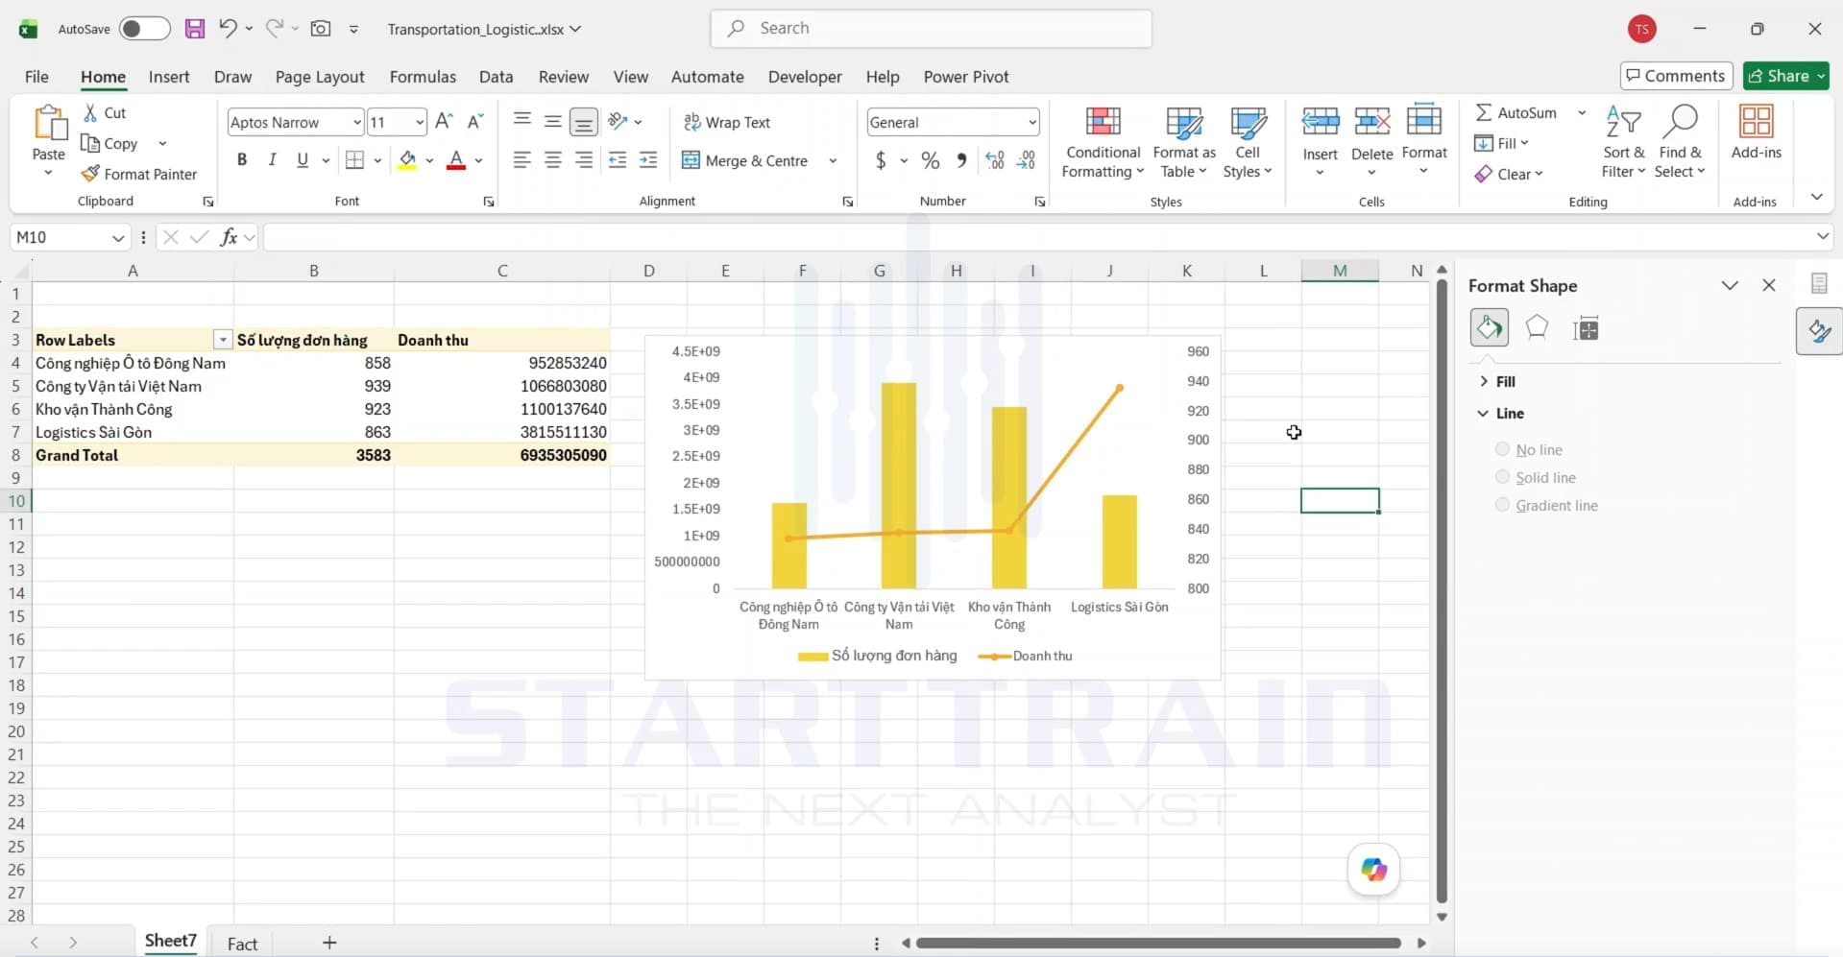Screen dimensions: 1843x957
Task: Click the Comma Style icon
Action: coord(961,160)
